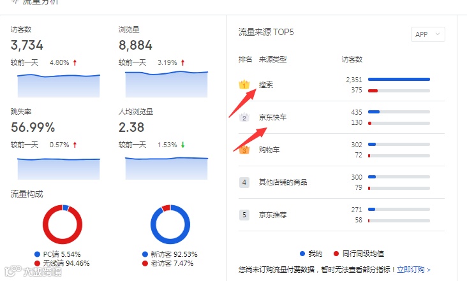Click the blue bar for 搜索 2,351
467x281 pixels.
[399, 80]
